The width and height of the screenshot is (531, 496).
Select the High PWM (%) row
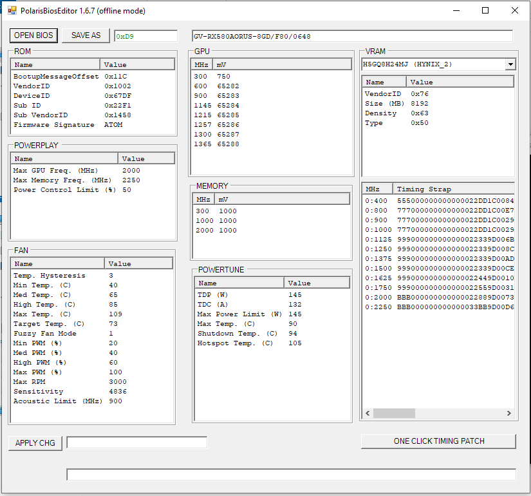point(92,363)
